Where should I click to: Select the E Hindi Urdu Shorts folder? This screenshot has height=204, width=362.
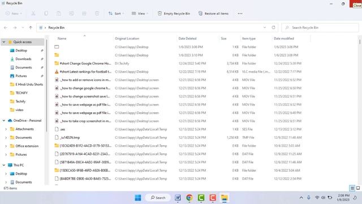(x=29, y=84)
